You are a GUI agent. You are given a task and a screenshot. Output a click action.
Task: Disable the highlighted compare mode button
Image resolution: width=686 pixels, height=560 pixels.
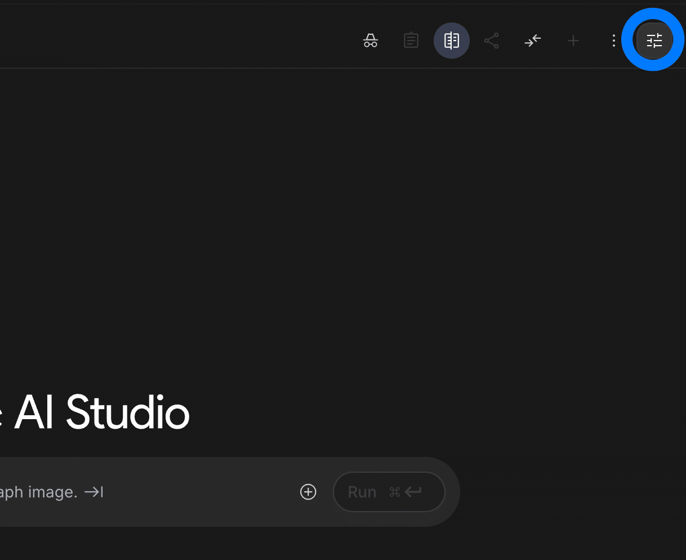tap(452, 41)
